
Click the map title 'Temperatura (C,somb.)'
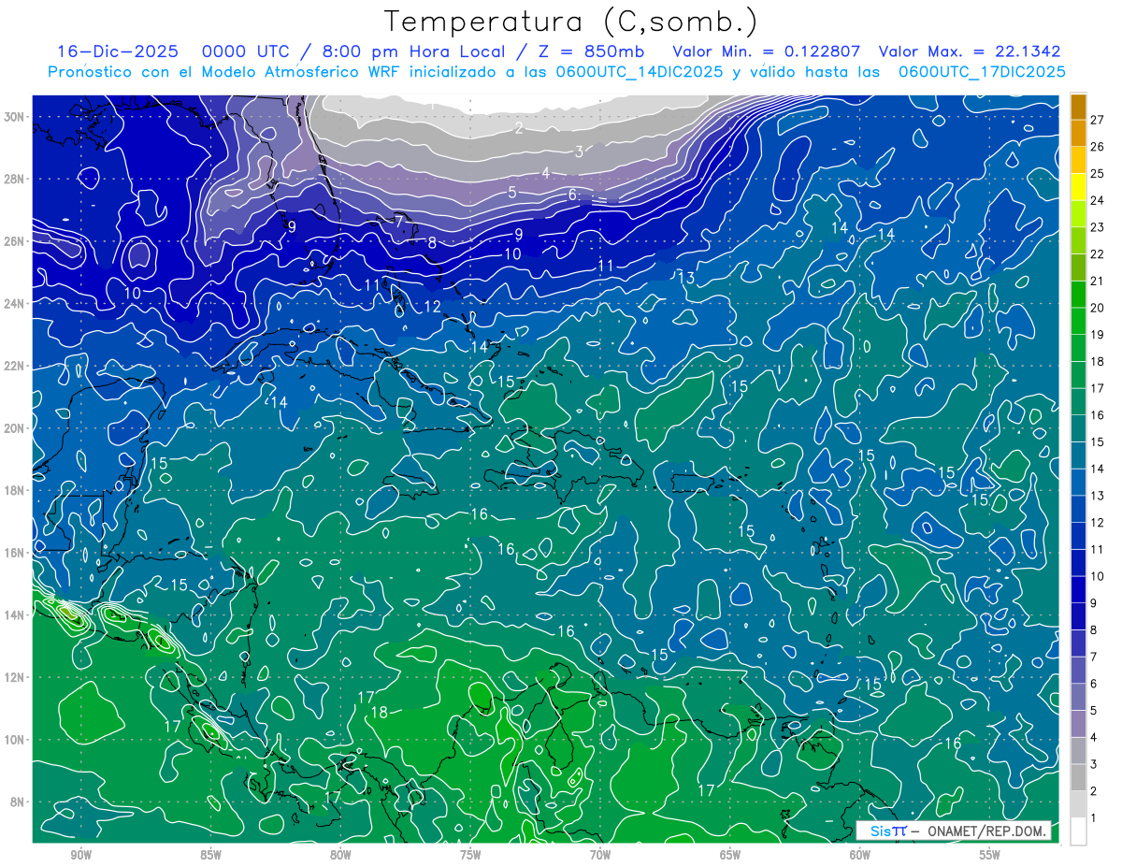coord(571,22)
